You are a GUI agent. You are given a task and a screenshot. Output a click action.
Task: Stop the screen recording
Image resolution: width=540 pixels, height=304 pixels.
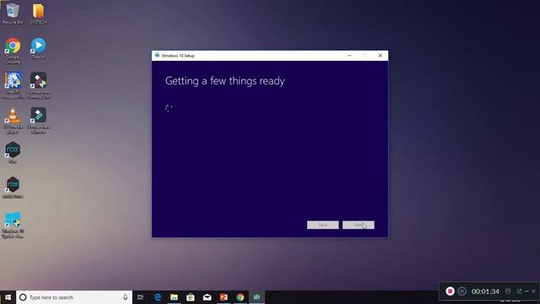point(450,291)
